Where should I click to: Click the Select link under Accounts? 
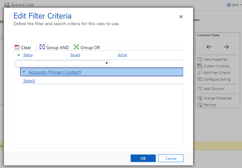pyautogui.click(x=29, y=81)
